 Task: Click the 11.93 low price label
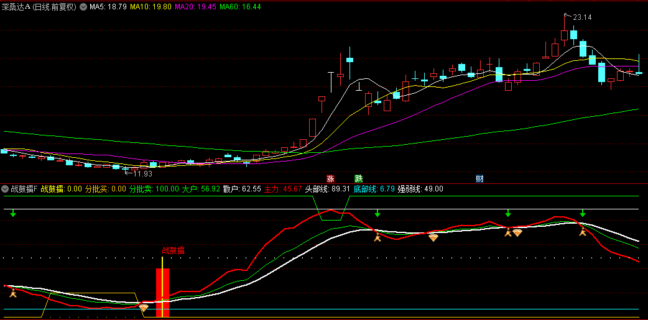point(142,174)
